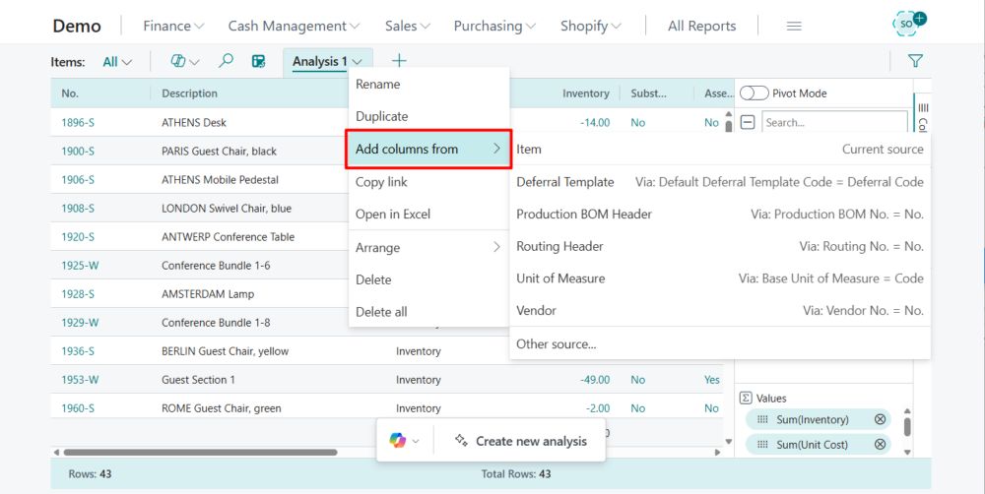
Task: Click the Search field in columns panel
Action: 834,122
